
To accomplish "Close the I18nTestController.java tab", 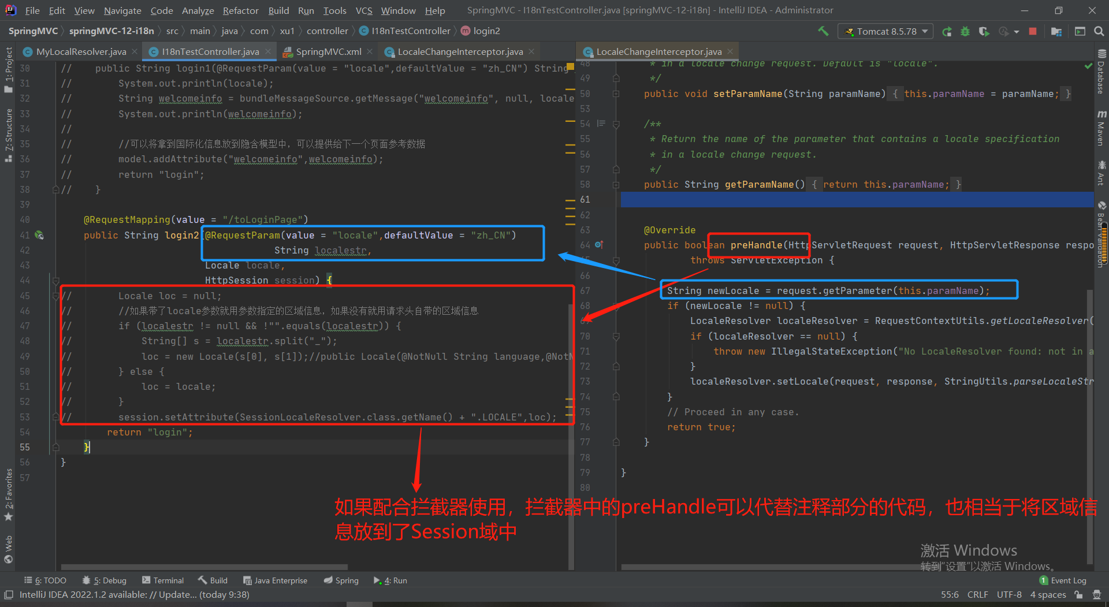I will tap(268, 51).
